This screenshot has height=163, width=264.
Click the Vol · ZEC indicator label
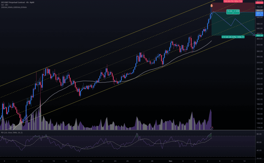[5, 5]
